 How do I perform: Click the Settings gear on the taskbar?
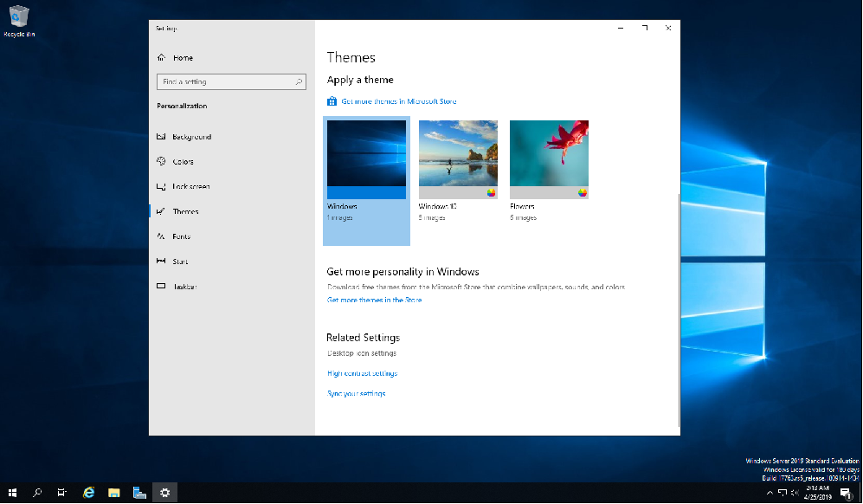pyautogui.click(x=164, y=493)
